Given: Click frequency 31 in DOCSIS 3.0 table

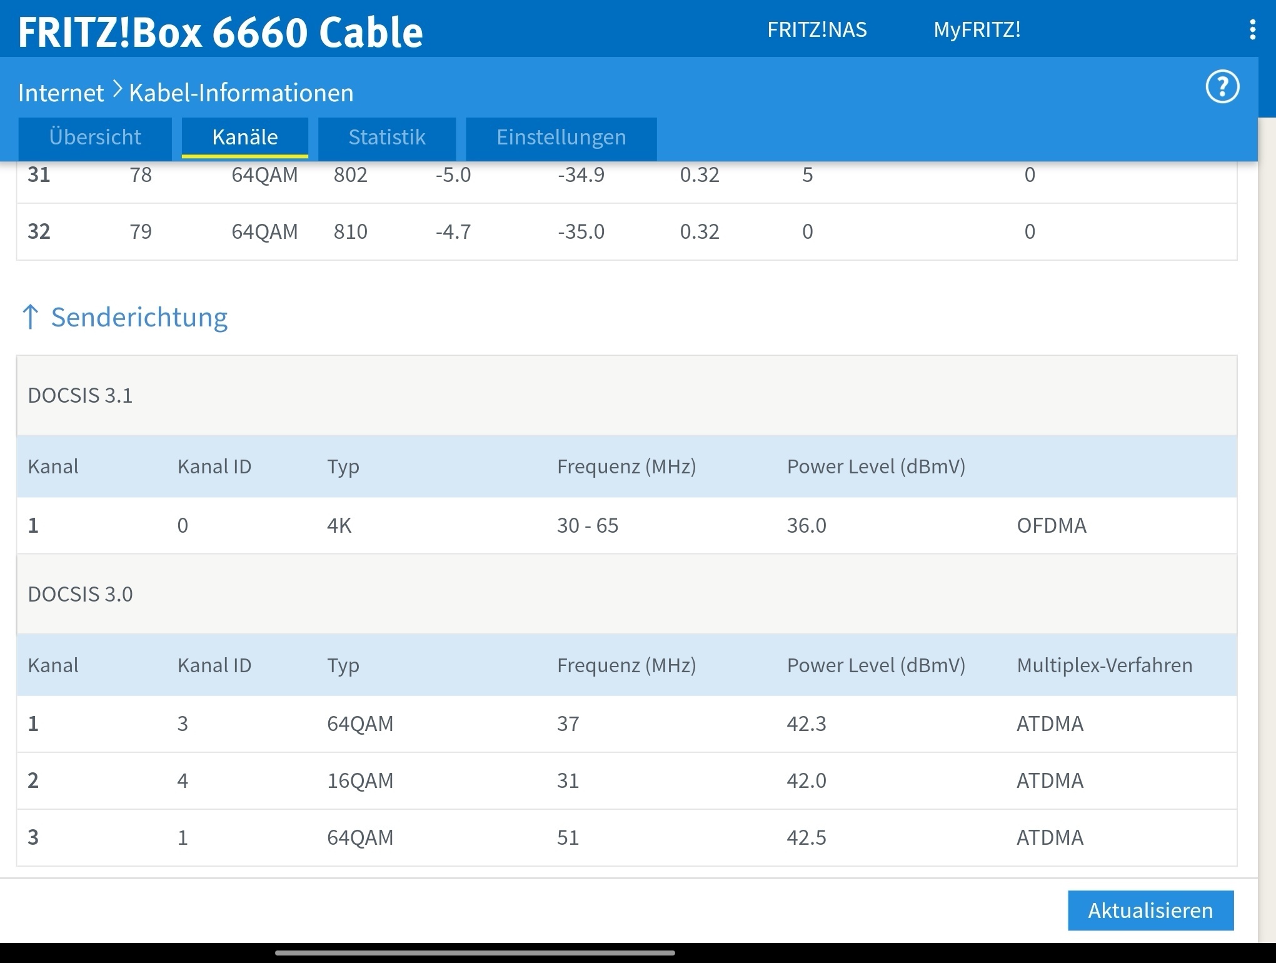Looking at the screenshot, I should point(568,780).
